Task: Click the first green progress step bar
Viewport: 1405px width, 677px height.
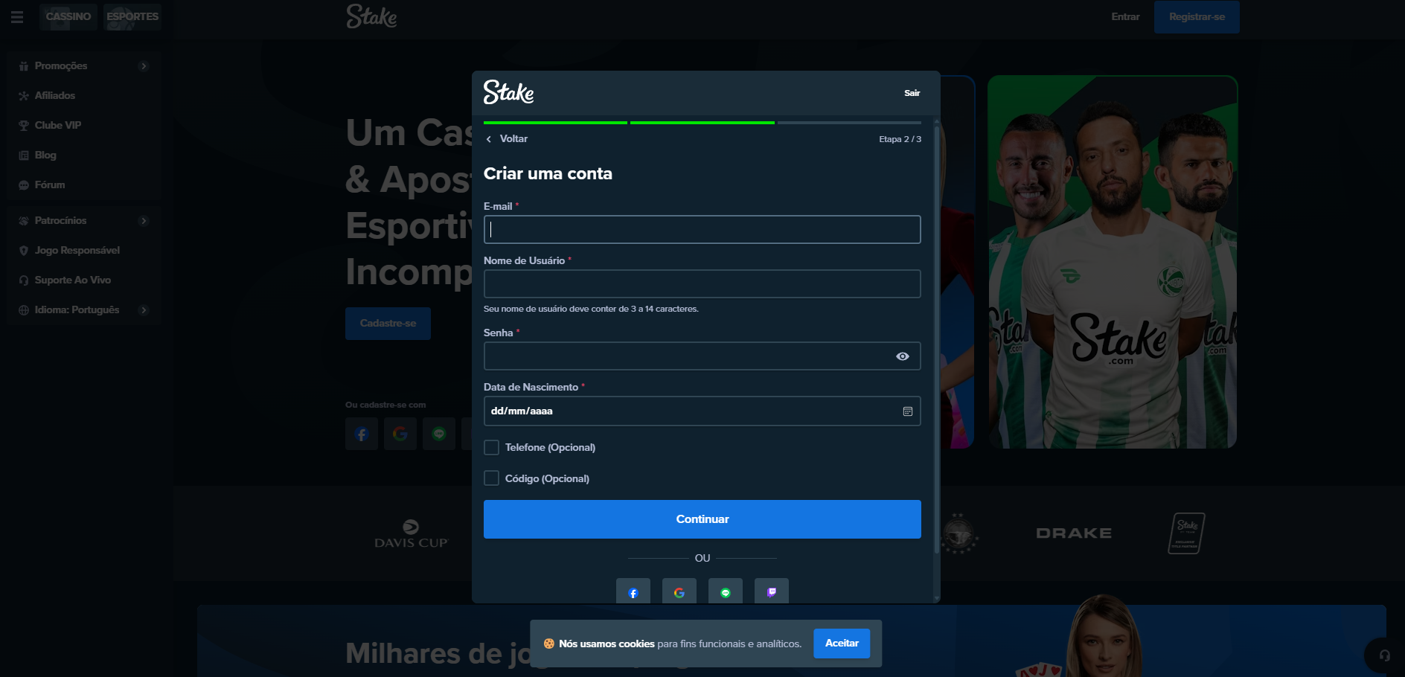Action: 555,123
